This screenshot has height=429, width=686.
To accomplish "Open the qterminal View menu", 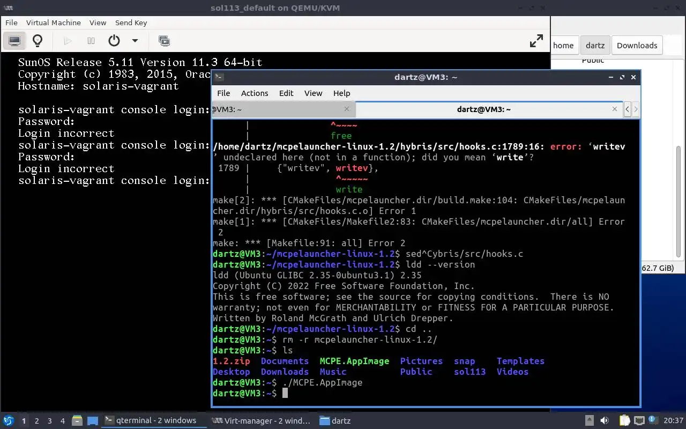I will coord(314,93).
